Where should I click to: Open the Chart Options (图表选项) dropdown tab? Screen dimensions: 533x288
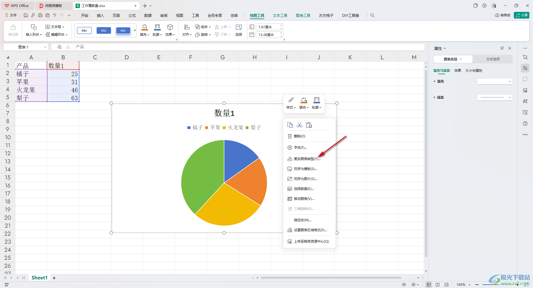pos(453,59)
